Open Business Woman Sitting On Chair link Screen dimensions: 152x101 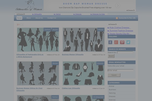[x=29, y=89]
